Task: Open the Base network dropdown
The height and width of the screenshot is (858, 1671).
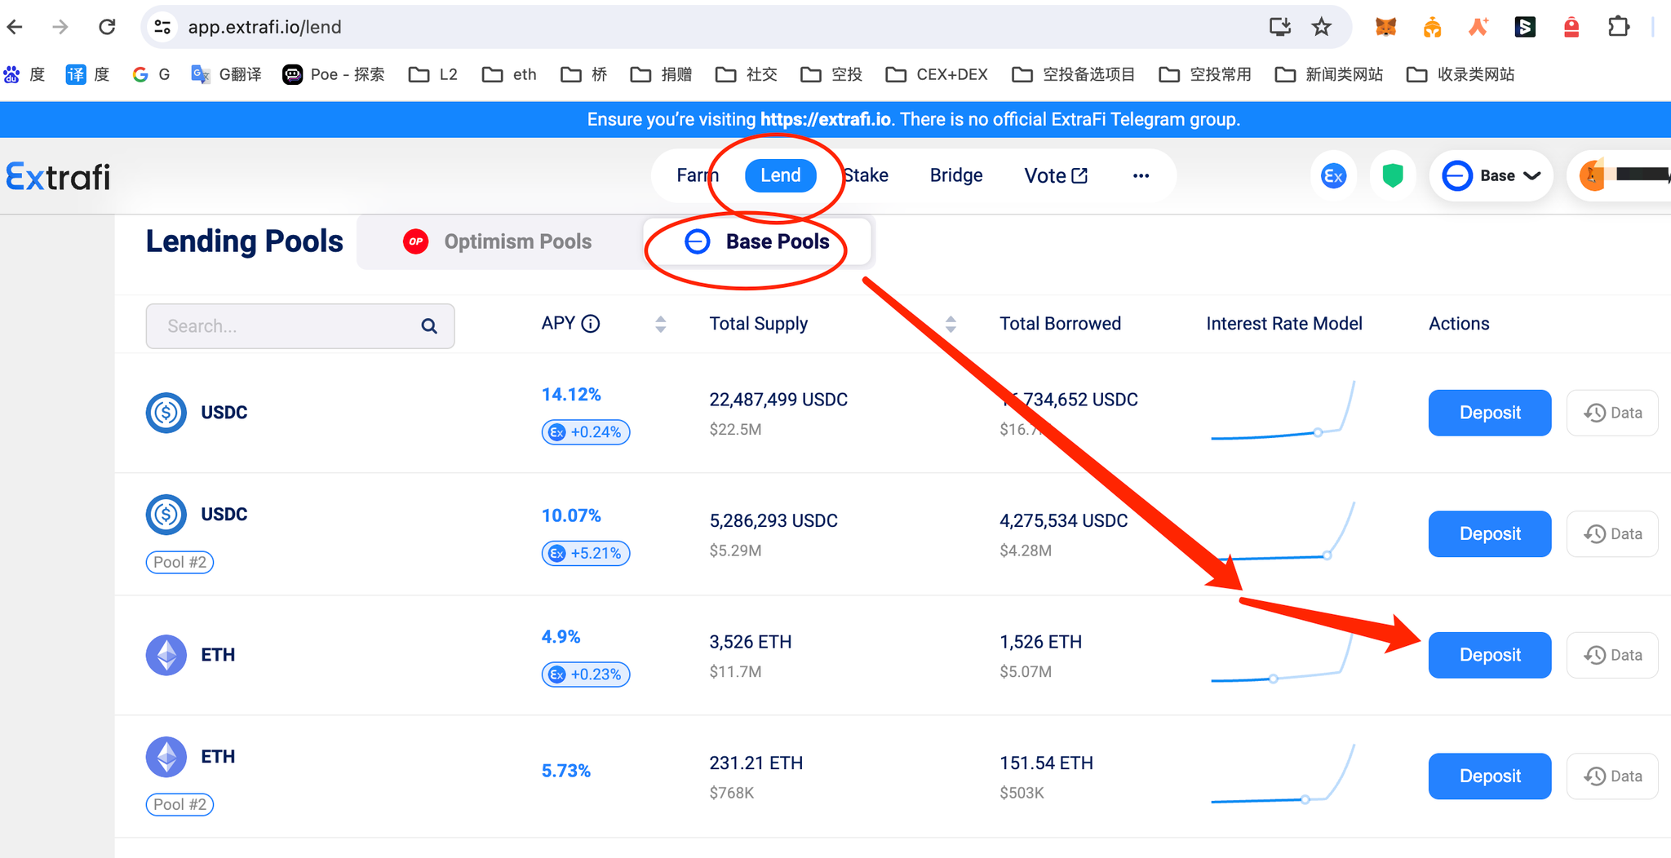Action: point(1491,175)
